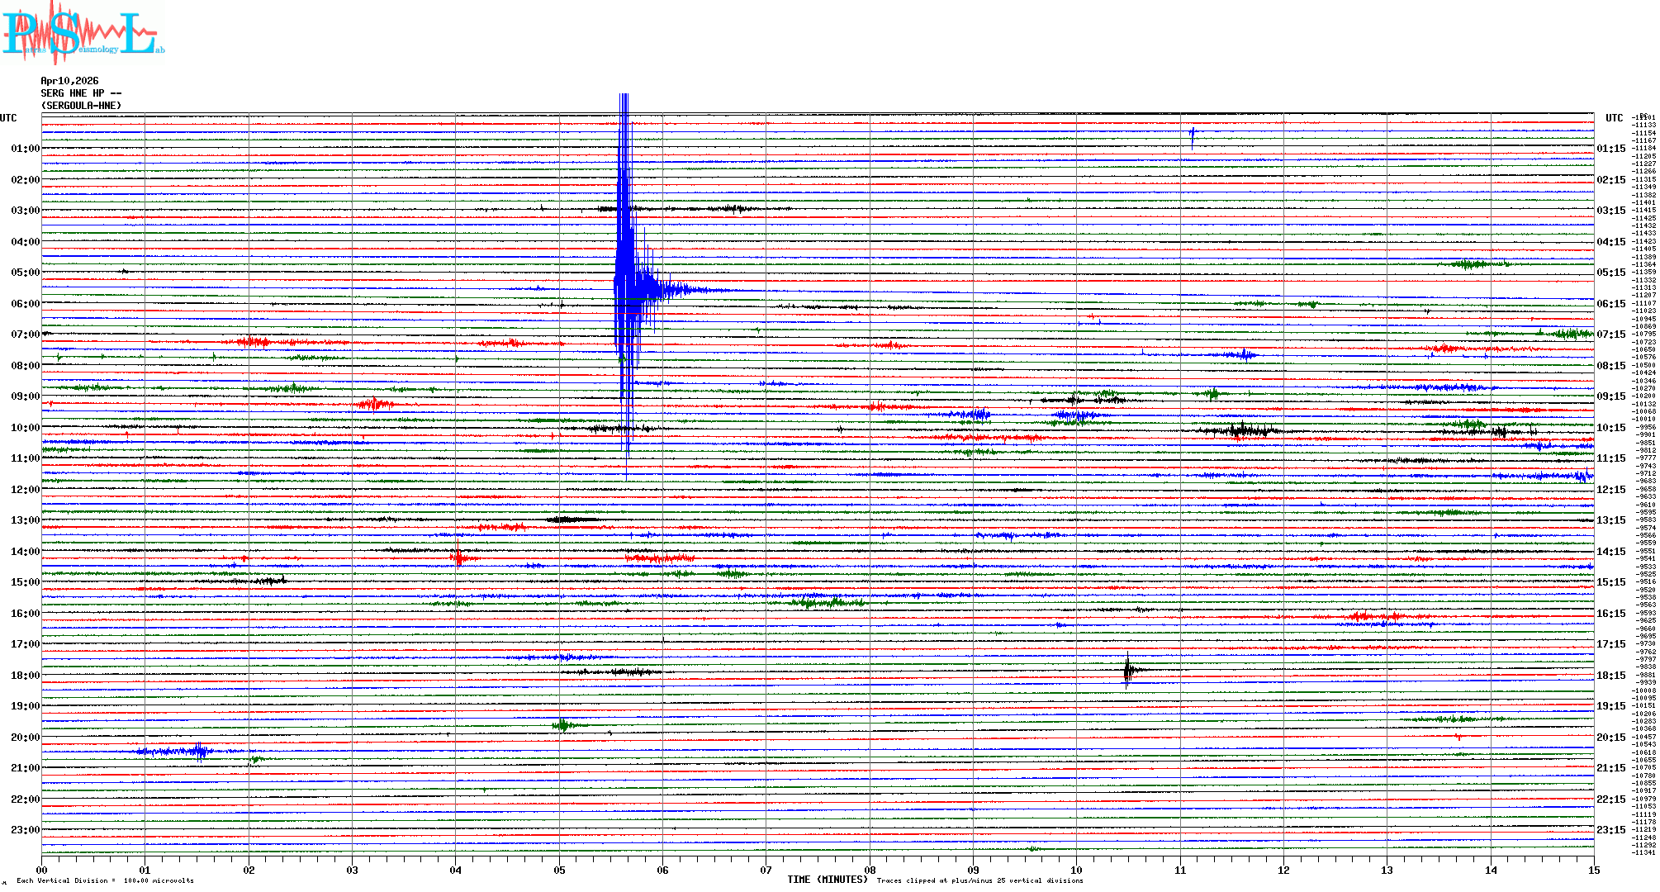Click the Traces clipped footer note
This screenshot has height=892, width=1660.
tap(979, 880)
